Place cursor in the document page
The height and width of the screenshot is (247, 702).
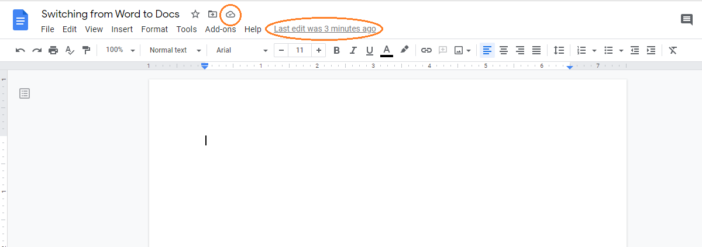click(387, 163)
